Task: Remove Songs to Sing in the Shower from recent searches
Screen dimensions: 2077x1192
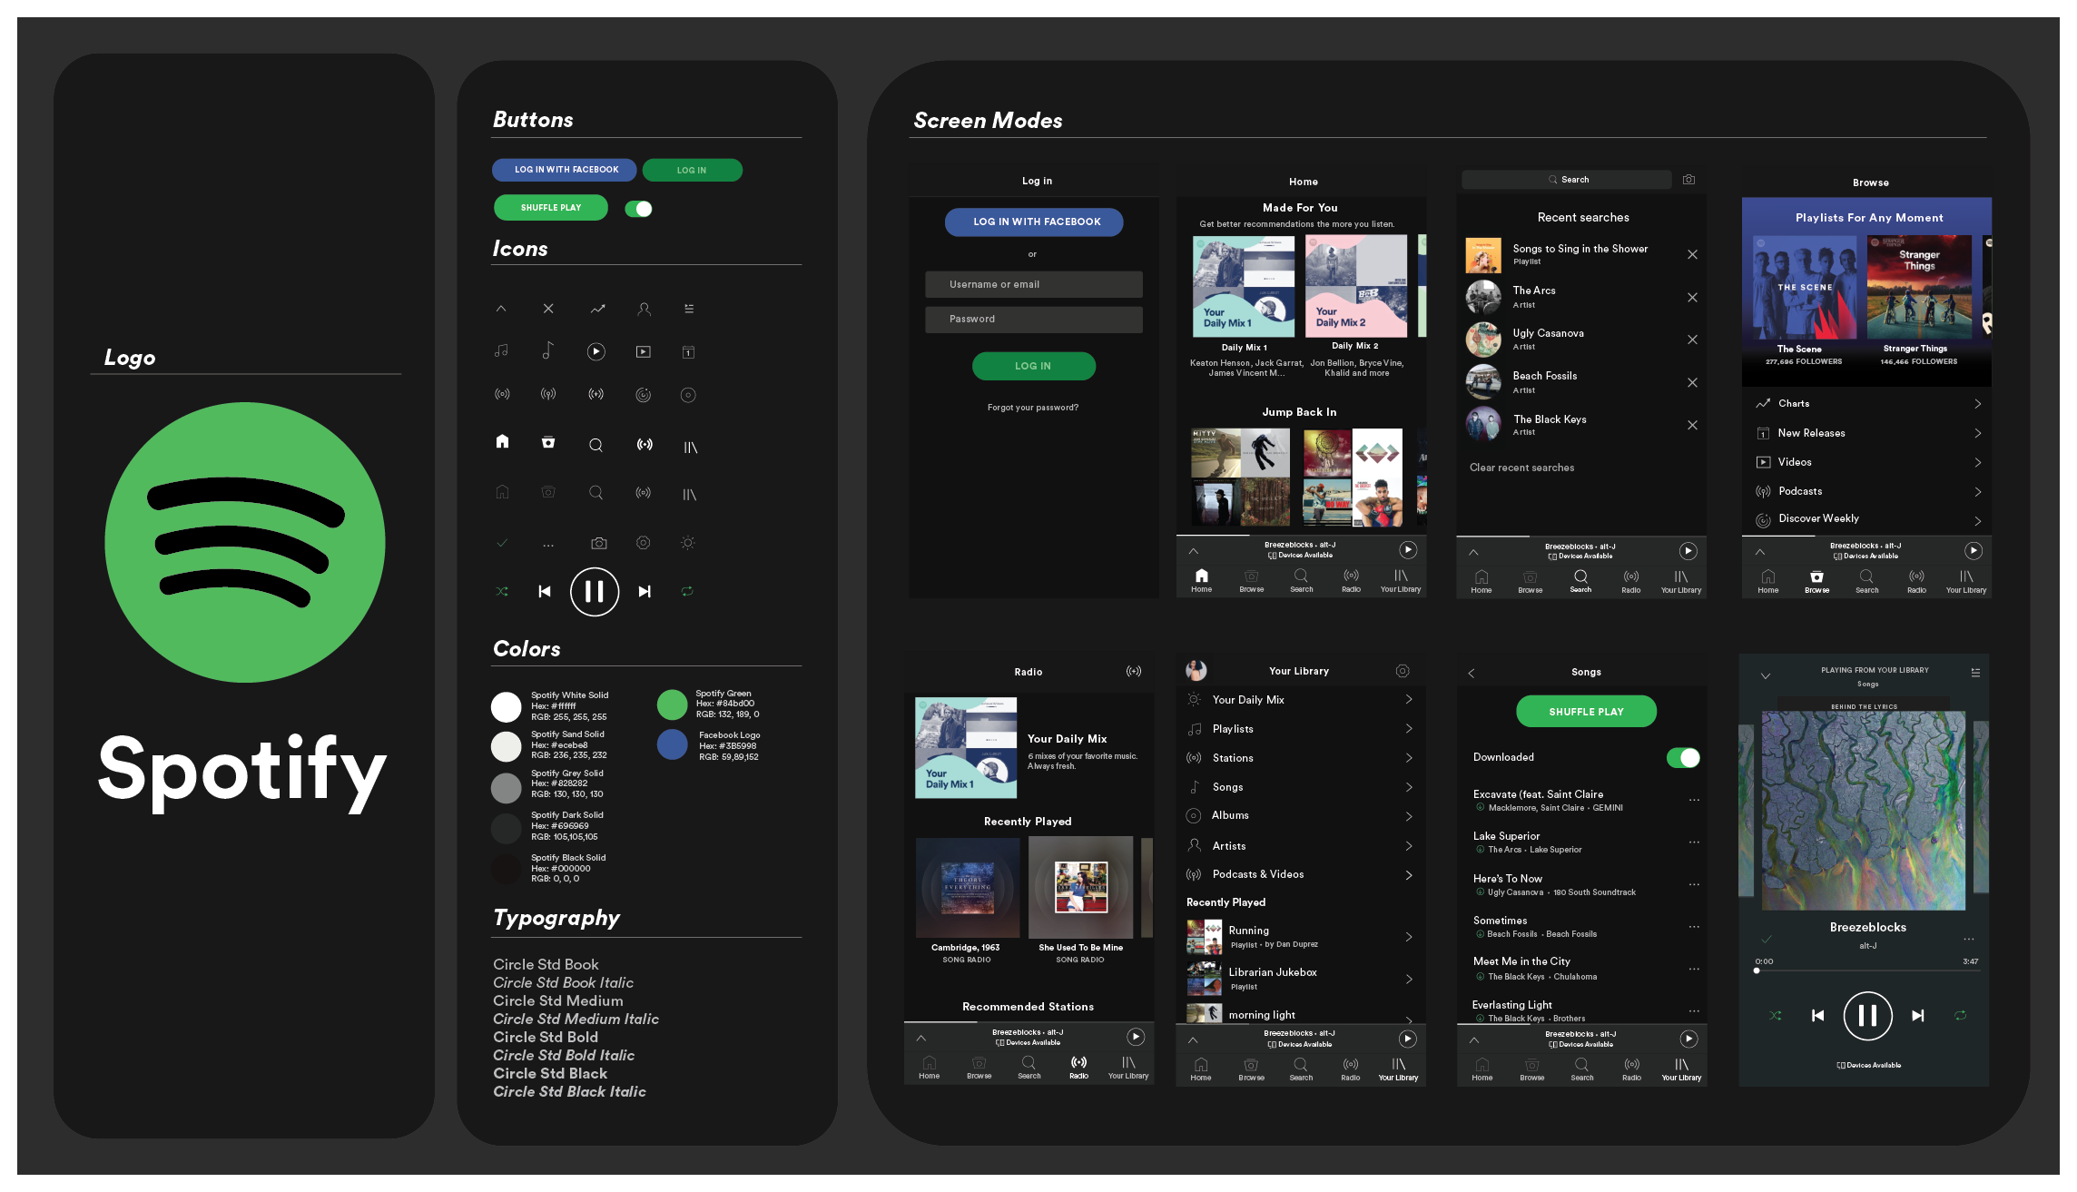Action: point(1692,254)
